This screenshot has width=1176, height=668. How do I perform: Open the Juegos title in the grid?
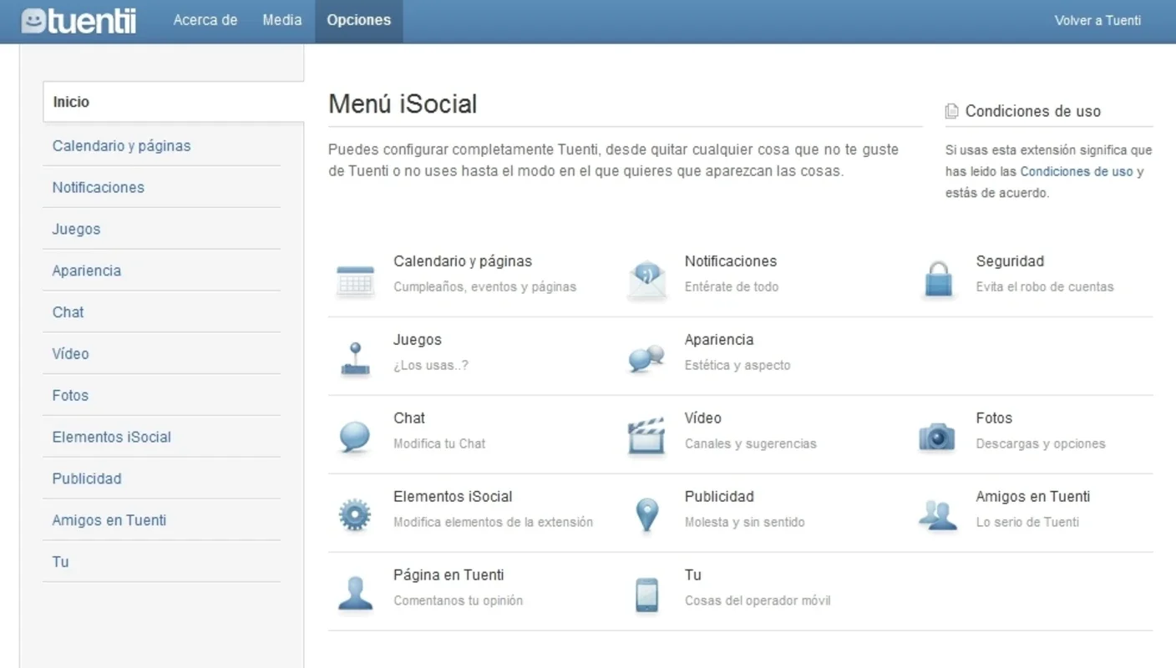click(x=418, y=340)
